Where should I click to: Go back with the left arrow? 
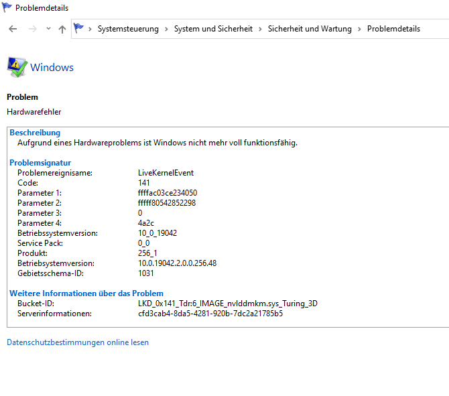[13, 29]
